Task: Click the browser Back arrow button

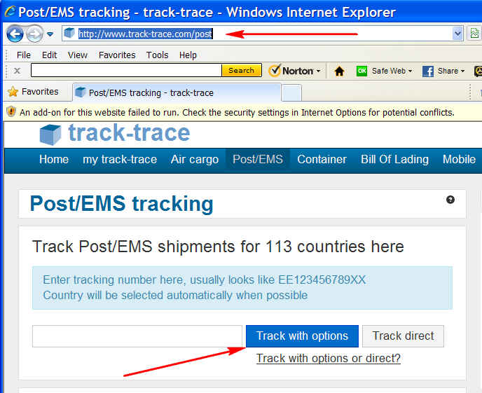Action: [x=15, y=34]
